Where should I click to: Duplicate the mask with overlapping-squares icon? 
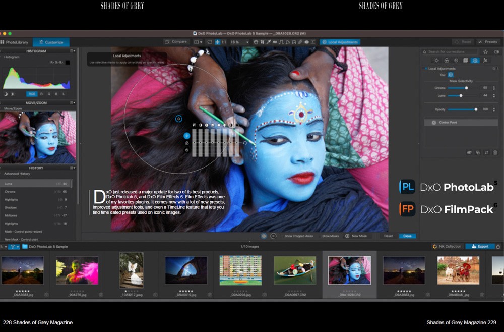tap(478, 153)
